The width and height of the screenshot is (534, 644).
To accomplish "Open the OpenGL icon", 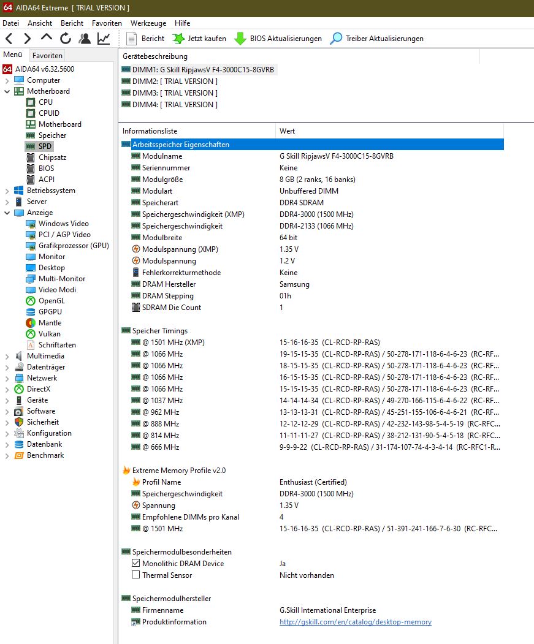I will coord(31,301).
